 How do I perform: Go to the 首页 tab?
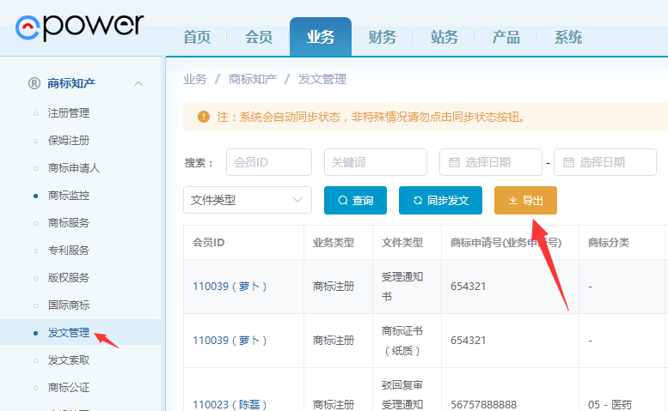pos(197,37)
